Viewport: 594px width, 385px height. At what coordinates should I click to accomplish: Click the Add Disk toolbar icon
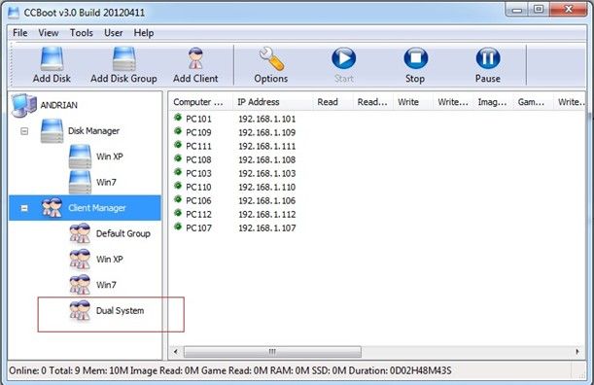point(52,58)
